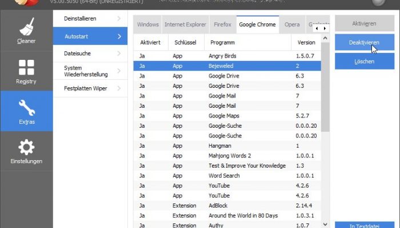
Task: Open Einstellungen gear icon
Action: click(x=26, y=147)
